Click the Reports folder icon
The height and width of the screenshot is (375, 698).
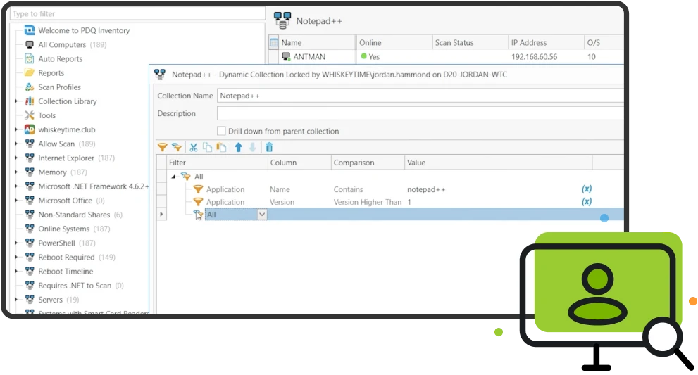(x=30, y=72)
